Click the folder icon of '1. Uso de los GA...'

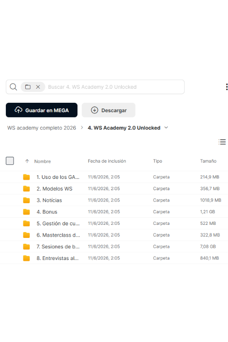click(x=27, y=177)
